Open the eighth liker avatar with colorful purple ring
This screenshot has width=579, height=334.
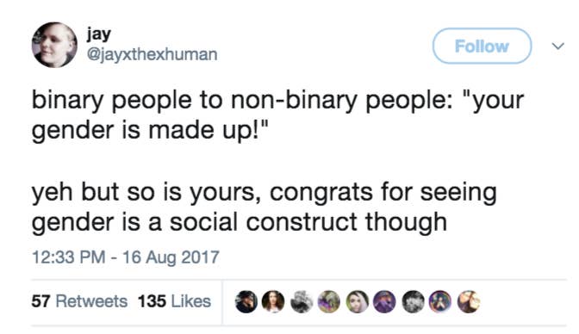(440, 301)
